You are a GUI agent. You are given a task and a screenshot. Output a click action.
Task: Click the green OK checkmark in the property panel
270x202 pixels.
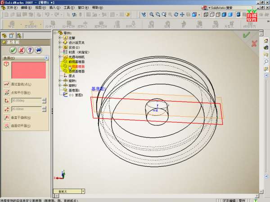pyautogui.click(x=13, y=50)
